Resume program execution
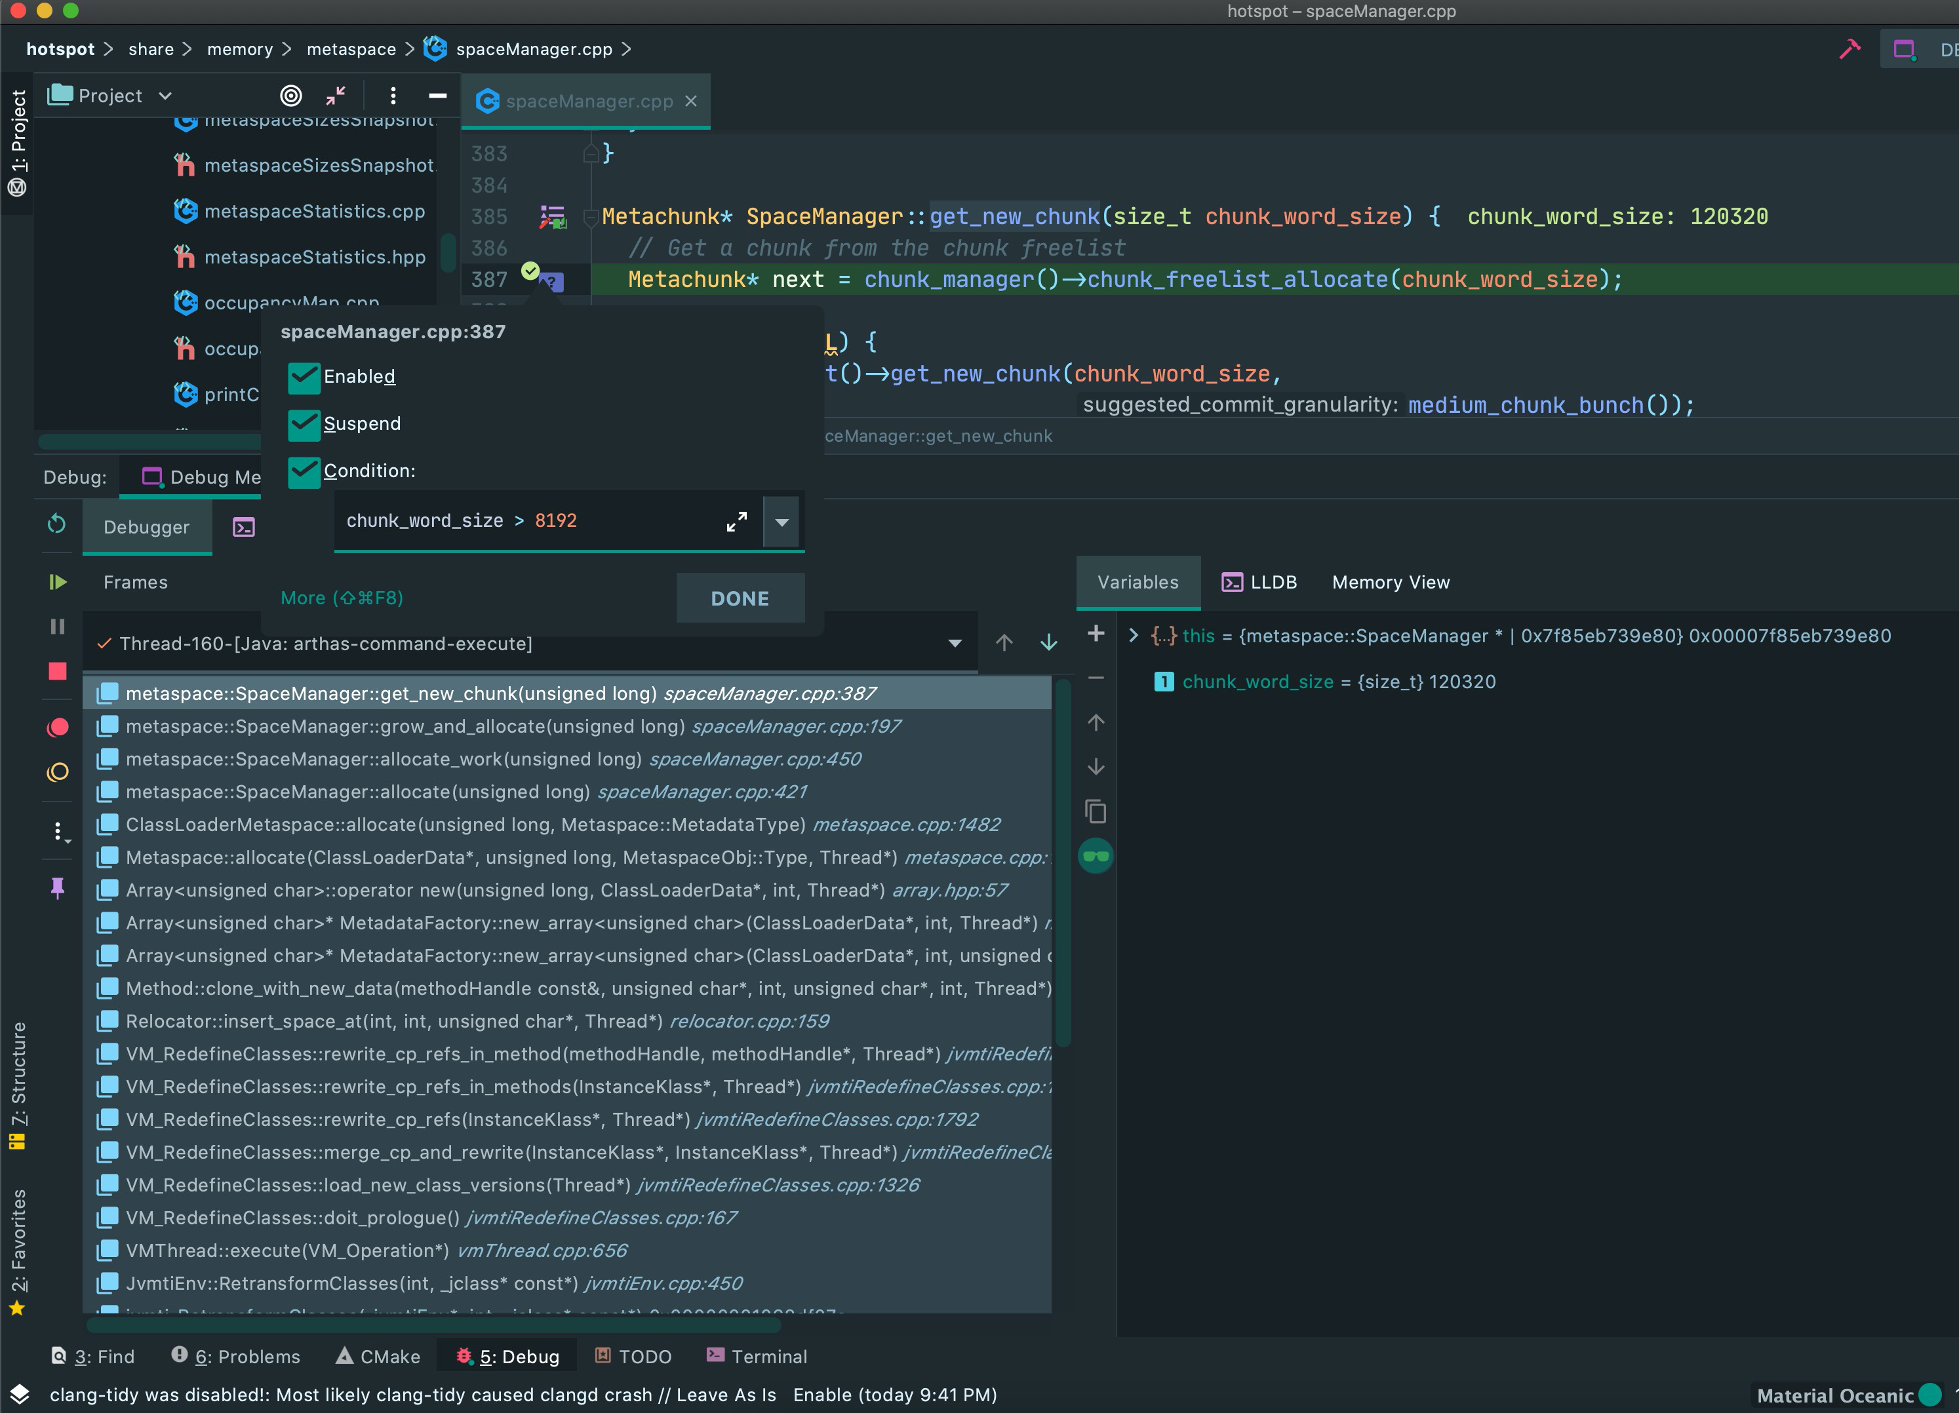 tap(57, 582)
